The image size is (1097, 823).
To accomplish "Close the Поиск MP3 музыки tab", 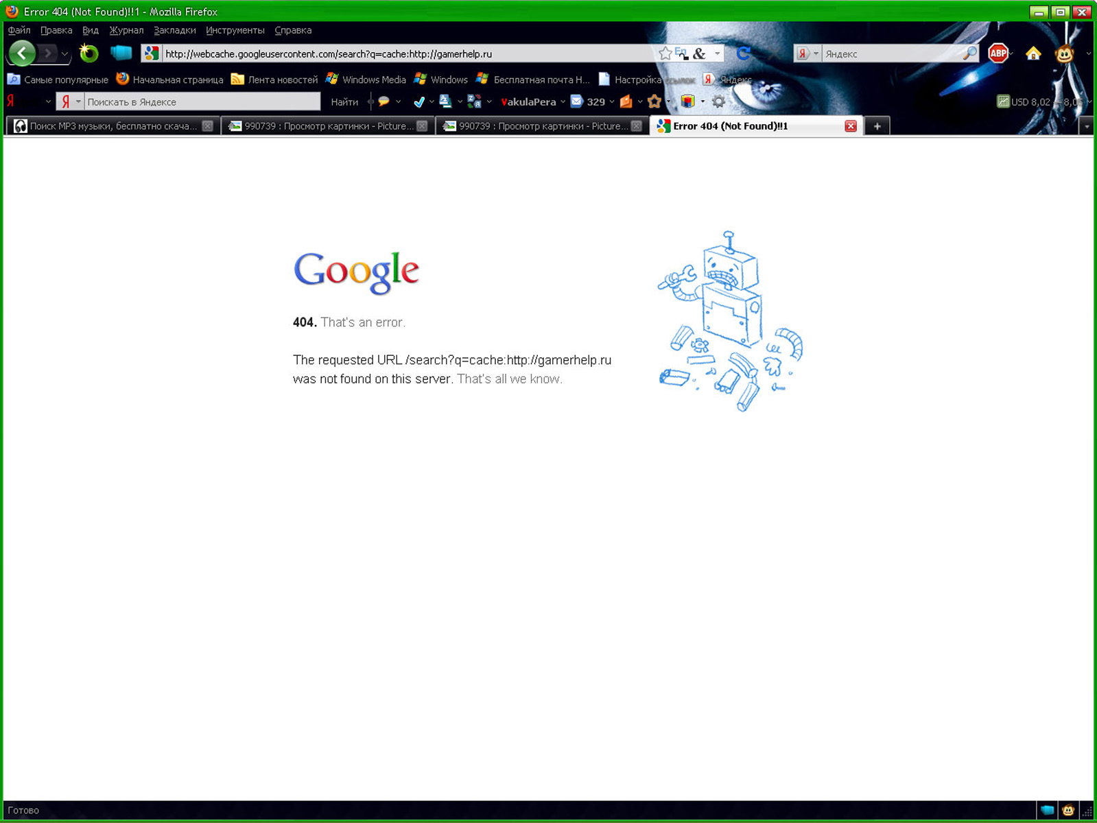I will (207, 126).
